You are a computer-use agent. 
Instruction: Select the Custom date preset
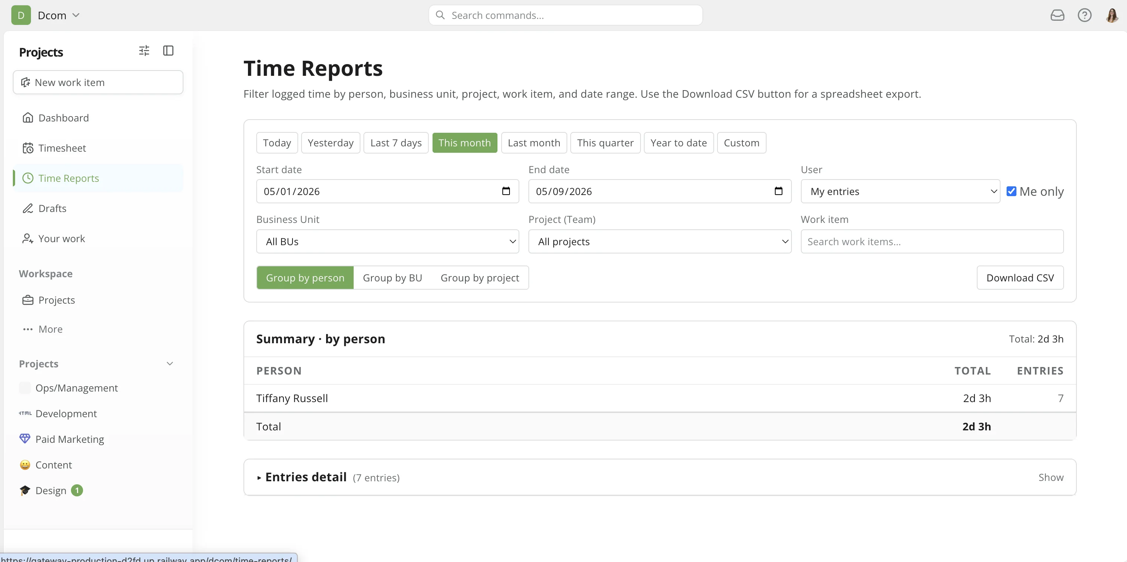click(x=742, y=143)
